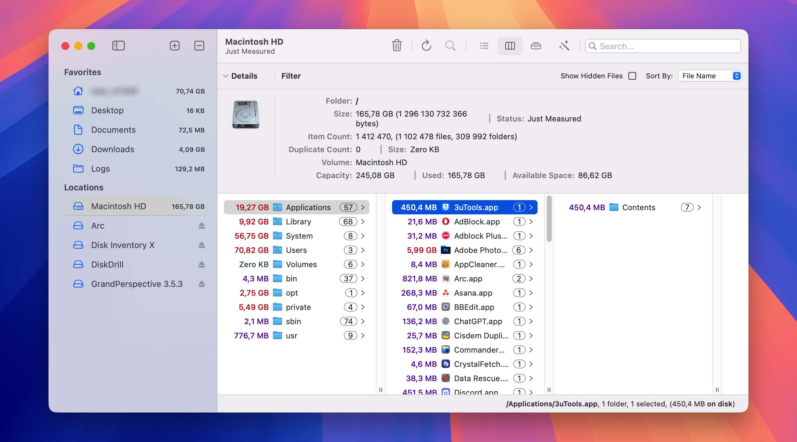Eject the Disk Inventory X volume
This screenshot has width=797, height=442.
click(202, 245)
